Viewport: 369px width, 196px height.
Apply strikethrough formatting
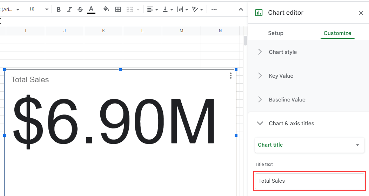(80, 9)
